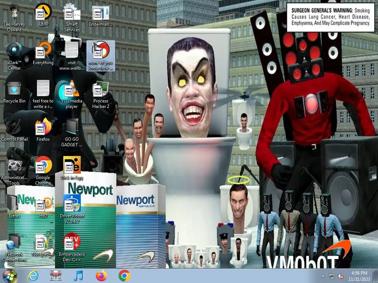Screen dimensions: 378x283
Task: Show hidden tray icons arrow
Action: [323, 276]
